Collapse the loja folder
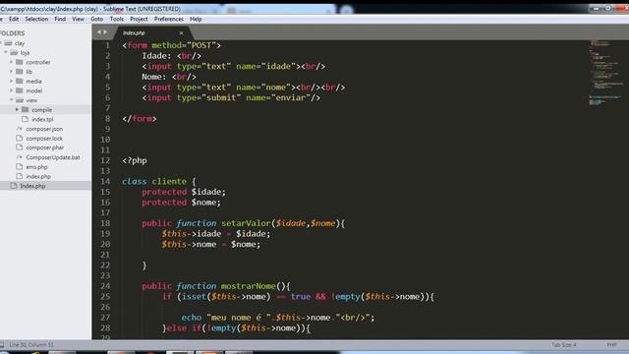Viewport: 629px width, 354px height. [6, 52]
